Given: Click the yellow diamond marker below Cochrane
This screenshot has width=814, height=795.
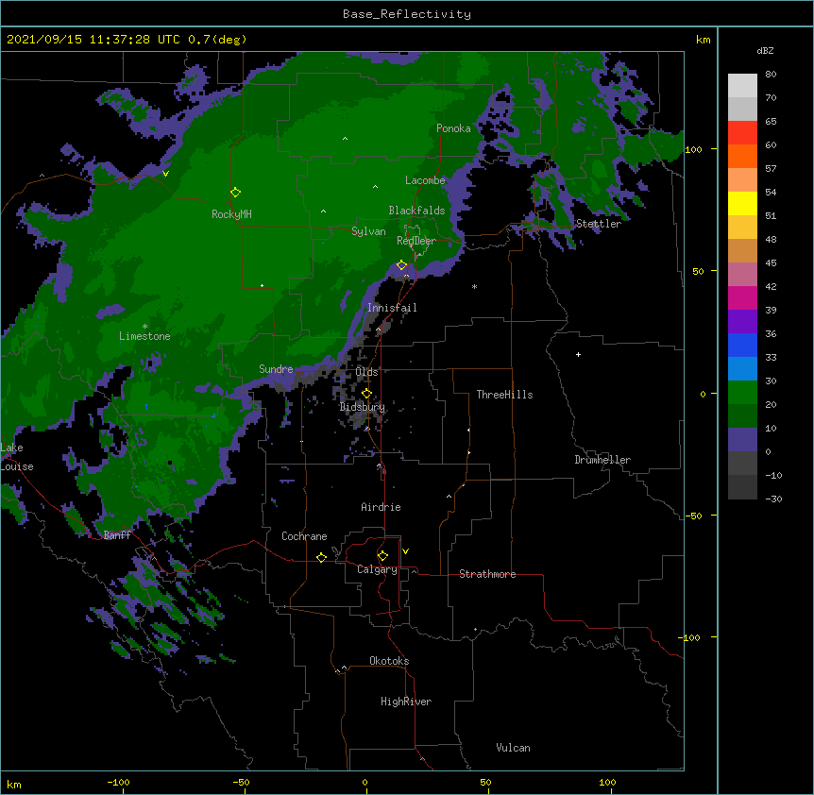Looking at the screenshot, I should tap(321, 557).
